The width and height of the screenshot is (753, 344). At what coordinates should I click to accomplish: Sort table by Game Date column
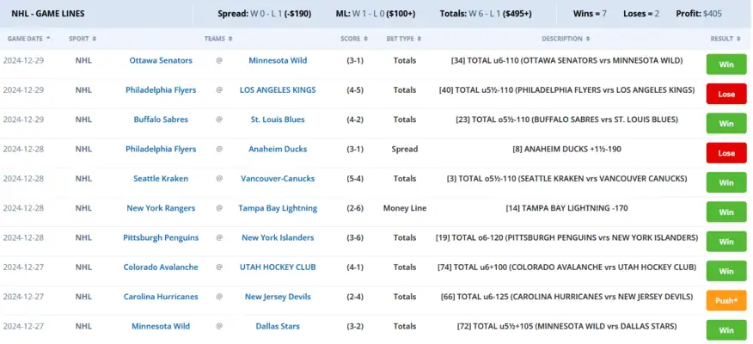pos(29,39)
